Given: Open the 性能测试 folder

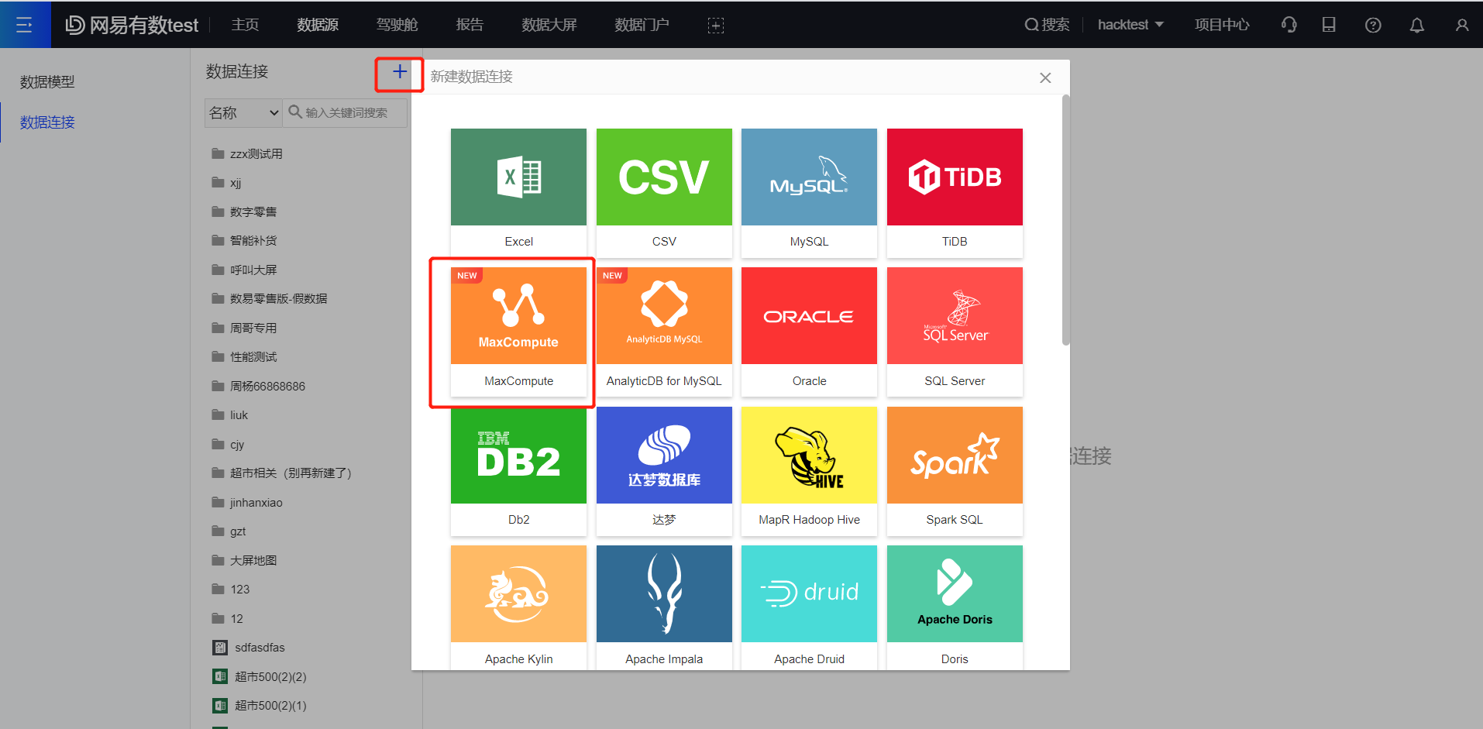Looking at the screenshot, I should pos(244,356).
